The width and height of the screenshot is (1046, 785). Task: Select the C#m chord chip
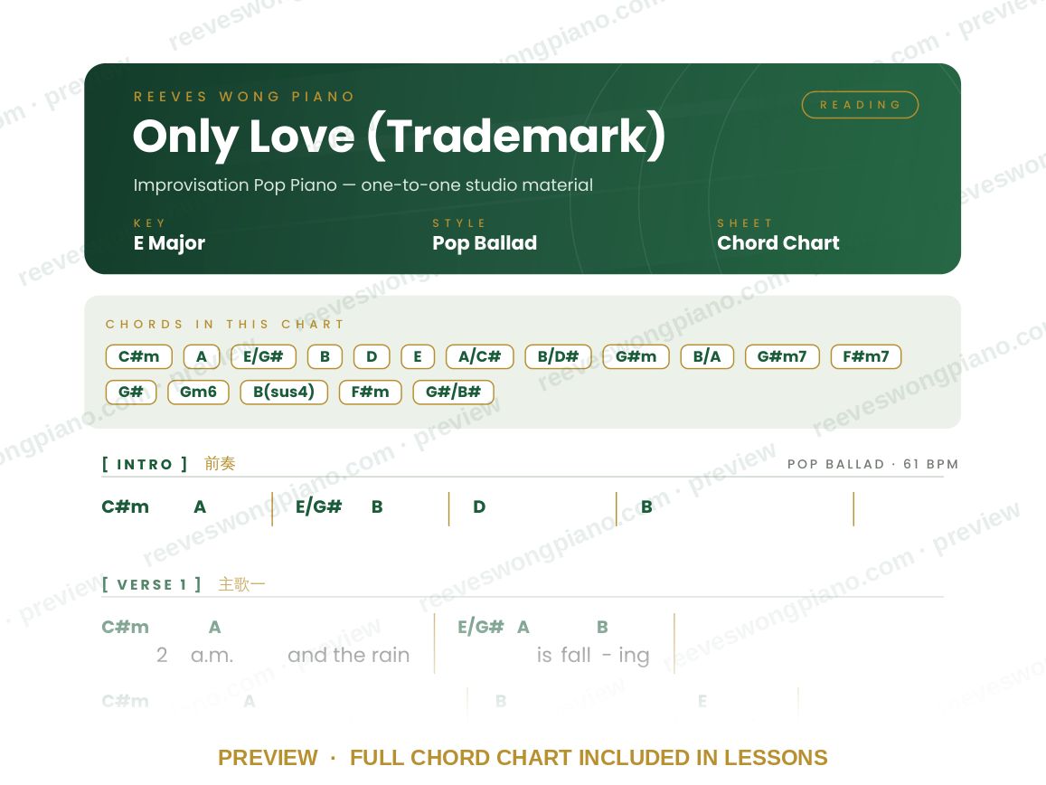pos(138,356)
